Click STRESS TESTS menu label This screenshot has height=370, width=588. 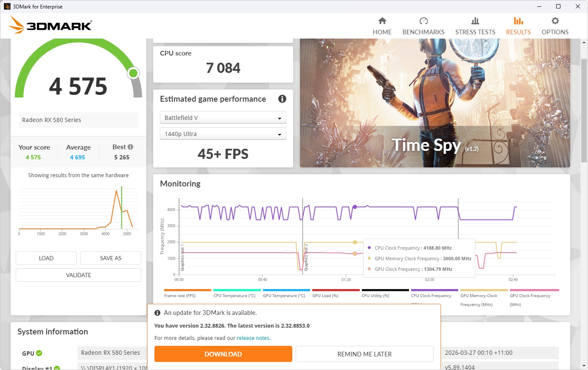coord(475,32)
